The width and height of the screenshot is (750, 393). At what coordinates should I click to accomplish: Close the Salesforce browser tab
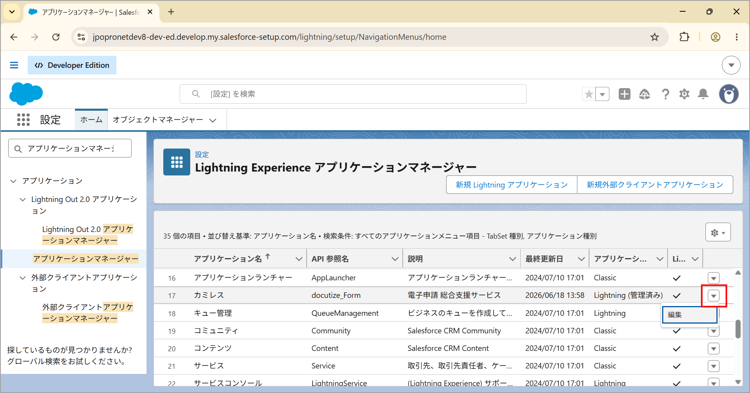tap(150, 12)
